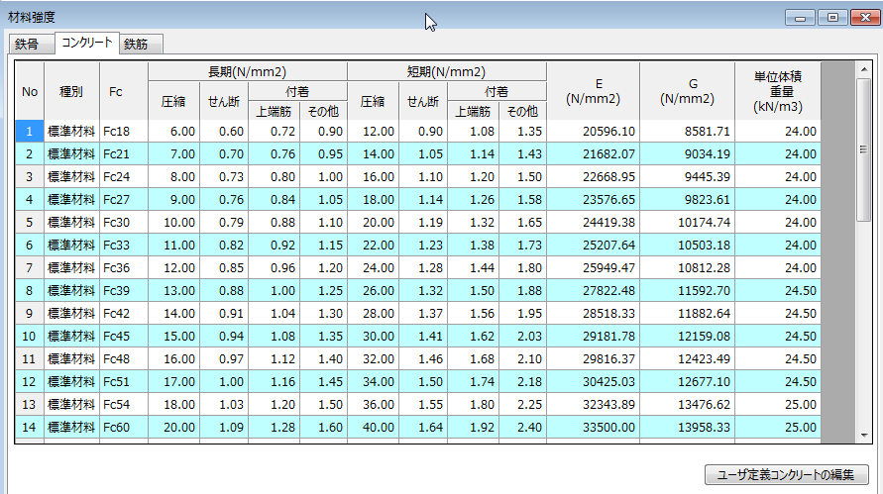Viewport: 883px width, 494px height.
Task: Click the 単位体積重量 column header
Action: (778, 91)
